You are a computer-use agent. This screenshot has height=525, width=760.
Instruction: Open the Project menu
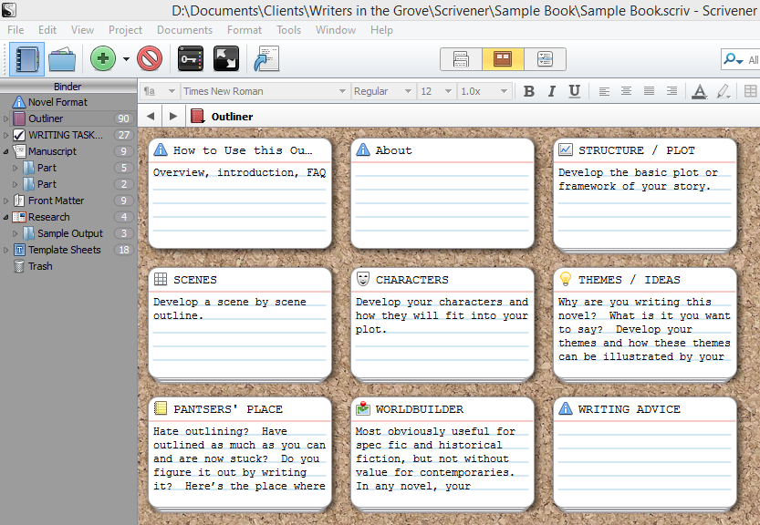[x=125, y=30]
